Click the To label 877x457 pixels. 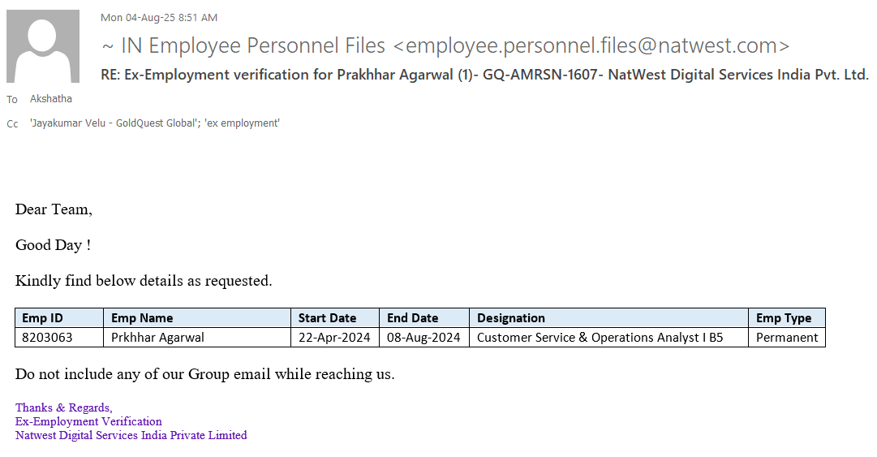tap(12, 100)
